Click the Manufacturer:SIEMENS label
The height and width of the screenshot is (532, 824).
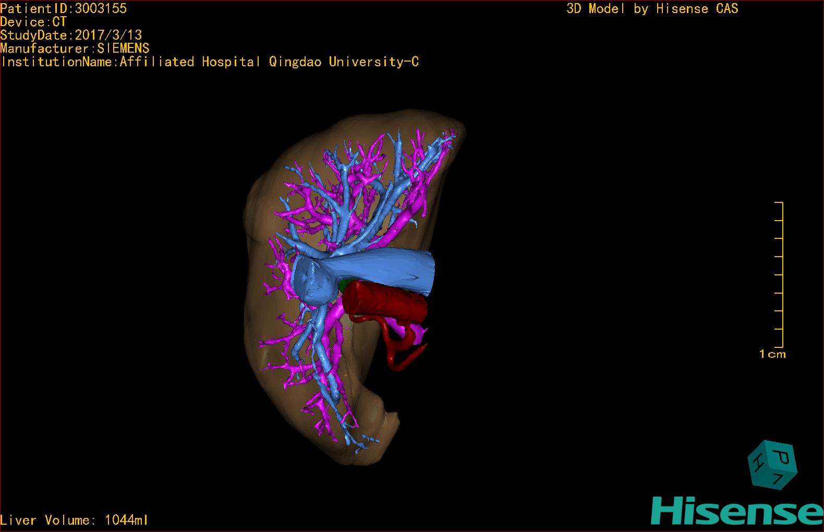point(75,49)
